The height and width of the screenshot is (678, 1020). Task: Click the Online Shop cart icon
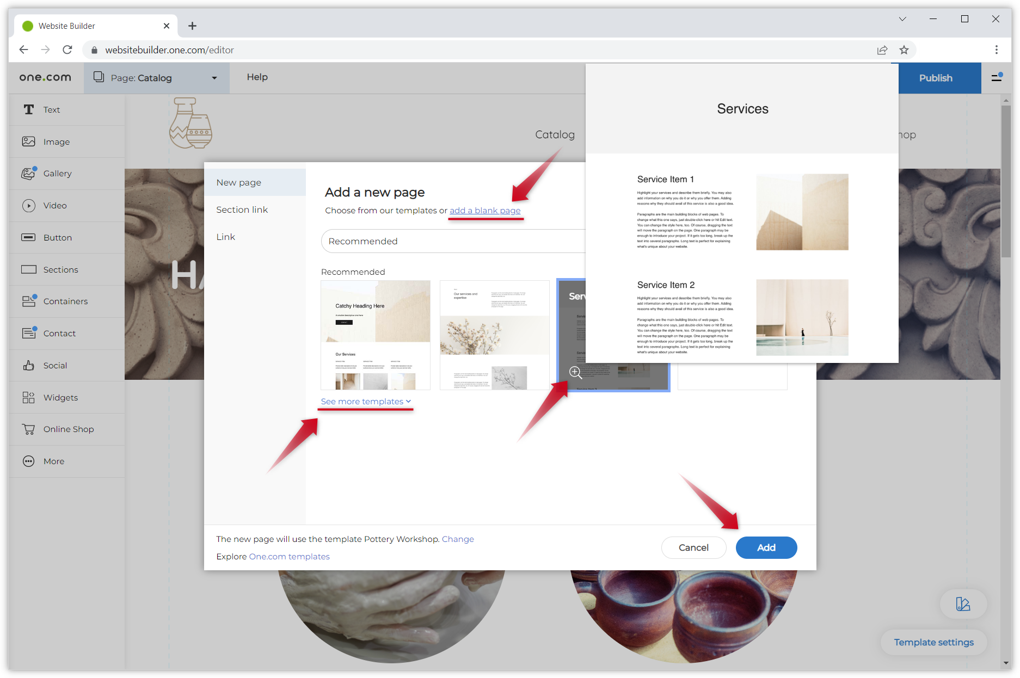pos(29,429)
